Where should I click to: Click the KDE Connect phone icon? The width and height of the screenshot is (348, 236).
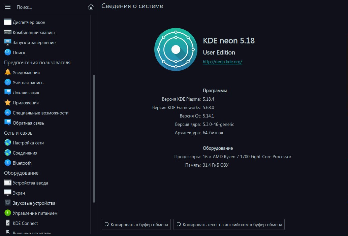click(x=7, y=223)
